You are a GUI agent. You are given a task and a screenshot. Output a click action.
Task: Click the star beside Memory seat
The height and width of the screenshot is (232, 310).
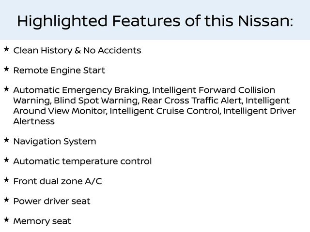pyautogui.click(x=6, y=219)
